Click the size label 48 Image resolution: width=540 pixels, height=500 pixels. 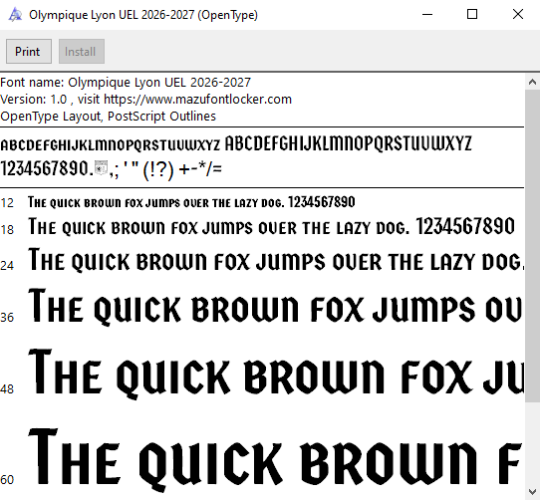tap(7, 389)
